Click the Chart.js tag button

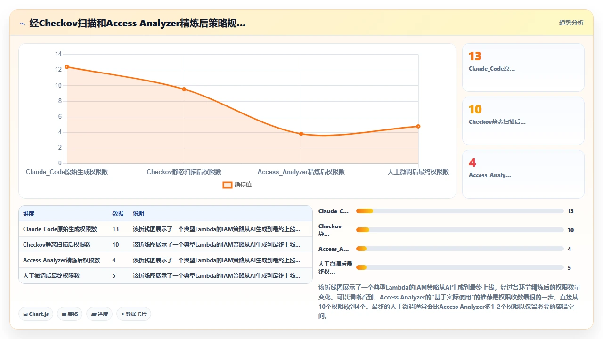[36, 314]
